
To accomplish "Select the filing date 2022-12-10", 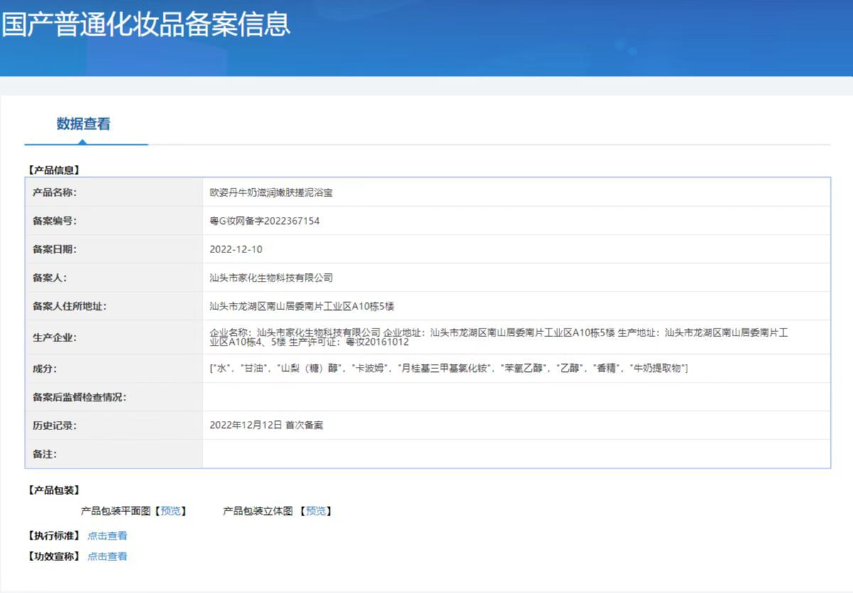I will pos(236,250).
